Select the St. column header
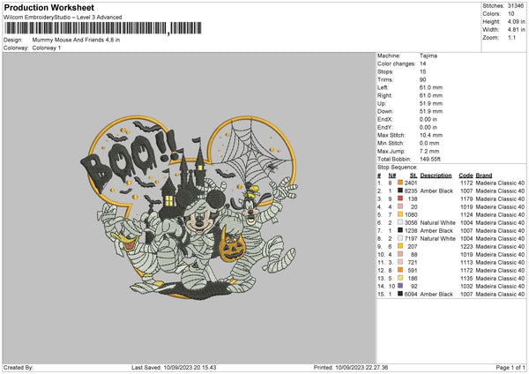 [414, 176]
